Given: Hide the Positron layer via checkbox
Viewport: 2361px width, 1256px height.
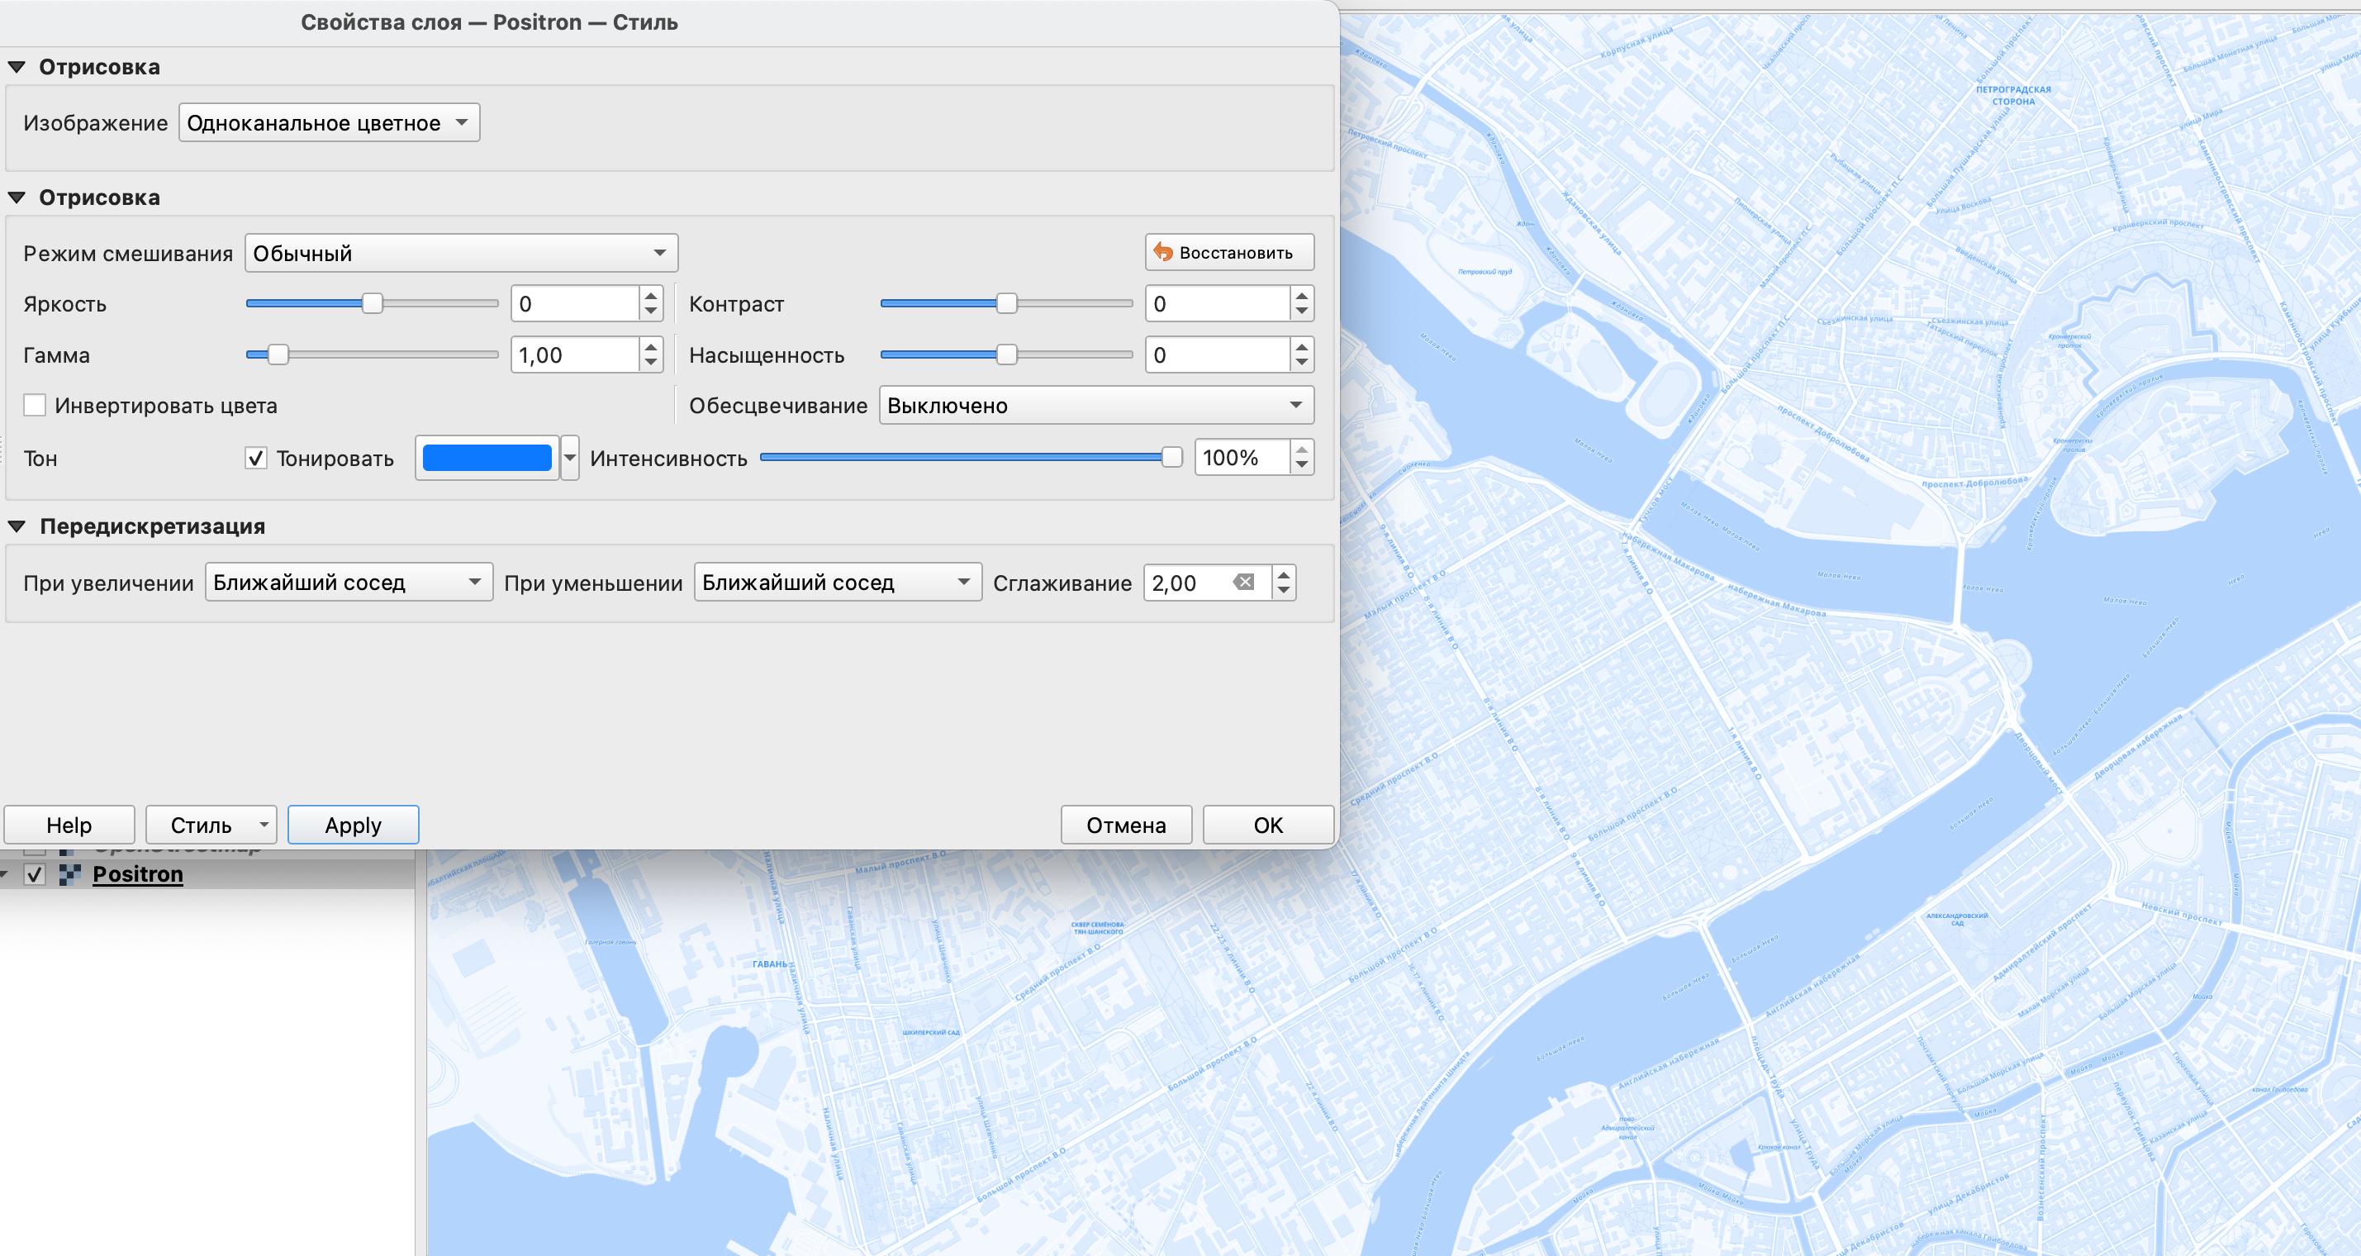Looking at the screenshot, I should click(34, 873).
